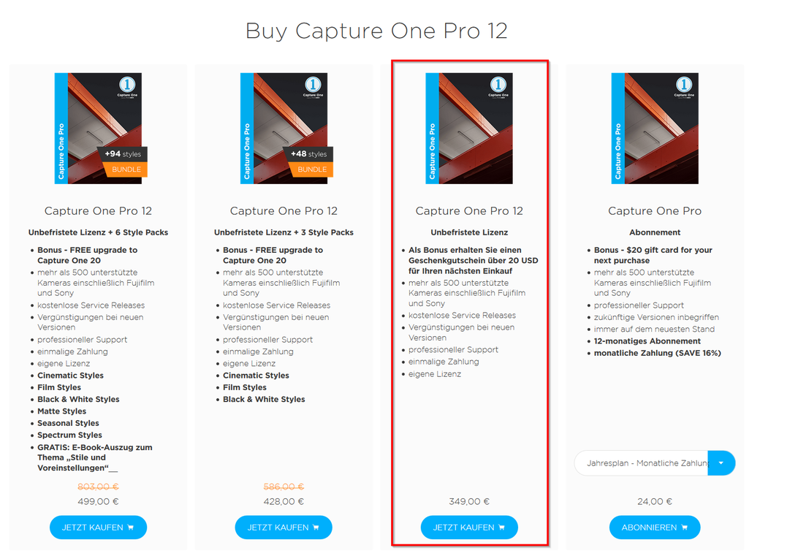Click the +48 styles bundle box image
The width and height of the screenshot is (798, 556).
(x=286, y=128)
